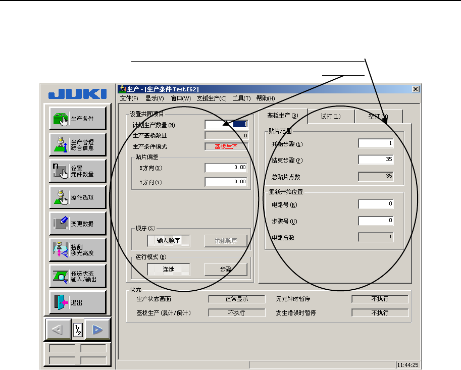Select 步骤 run mode

coord(226,269)
